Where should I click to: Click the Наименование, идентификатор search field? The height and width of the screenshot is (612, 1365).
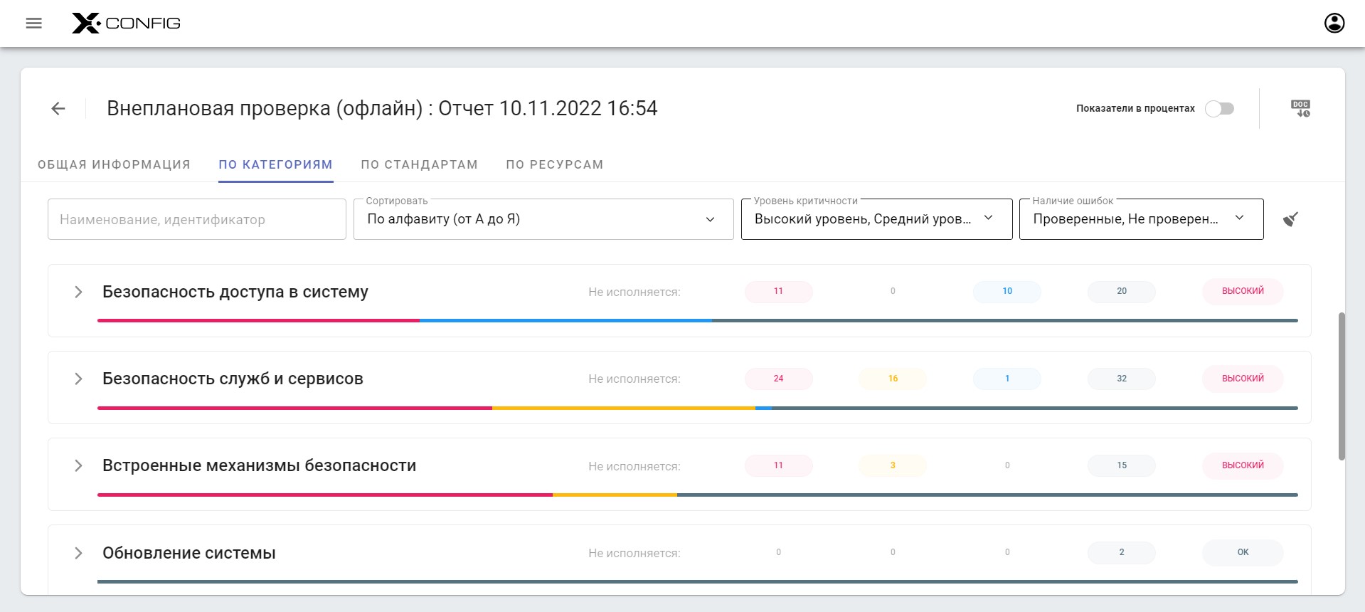tap(196, 219)
